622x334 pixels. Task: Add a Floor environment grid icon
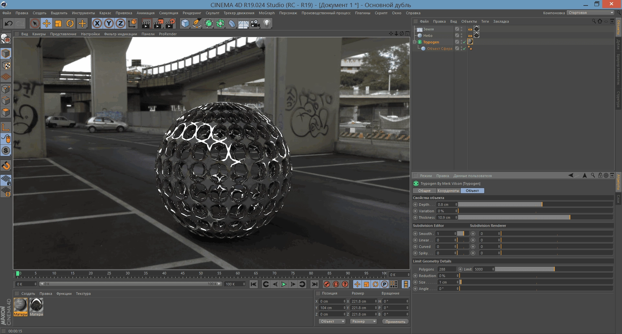coord(244,24)
